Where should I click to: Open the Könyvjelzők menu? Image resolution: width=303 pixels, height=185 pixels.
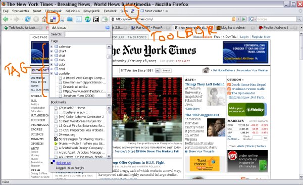pos(91,11)
